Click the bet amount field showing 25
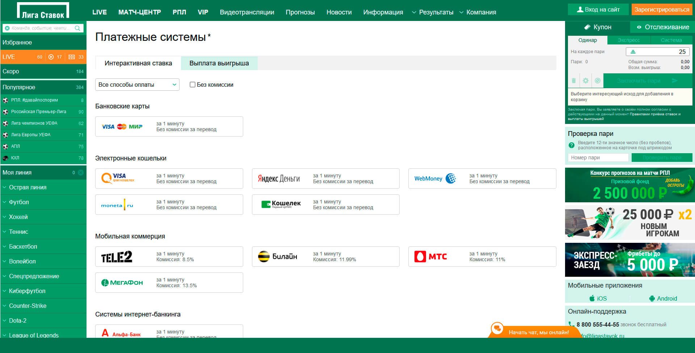Image resolution: width=695 pixels, height=353 pixels. 658,52
